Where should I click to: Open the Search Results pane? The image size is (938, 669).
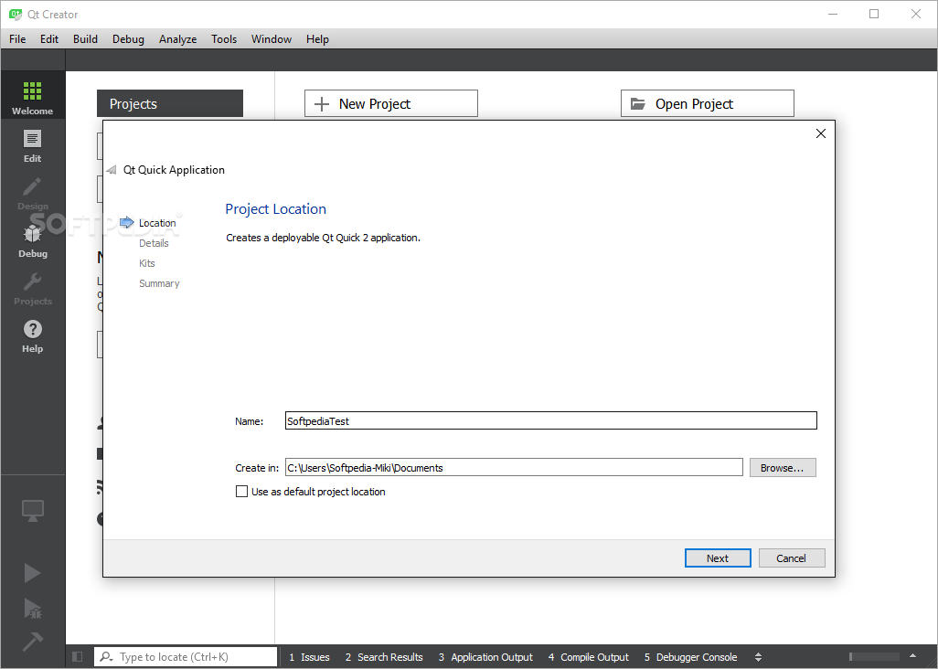coord(384,656)
